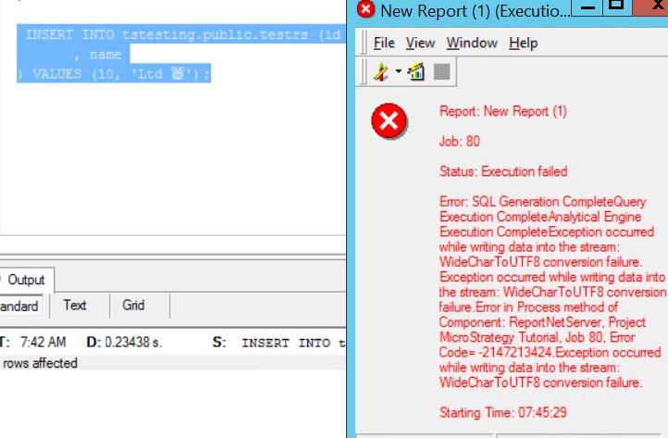Open the Help menu
The height and width of the screenshot is (438, 668).
(x=523, y=43)
